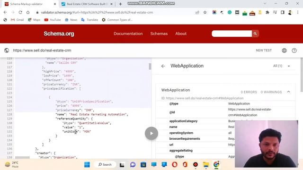Open Google Chrome from the taskbar
This screenshot has width=303, height=170.
[x=216, y=165]
